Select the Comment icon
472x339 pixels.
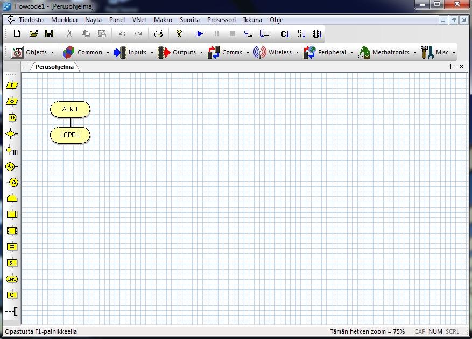pyautogui.click(x=12, y=312)
